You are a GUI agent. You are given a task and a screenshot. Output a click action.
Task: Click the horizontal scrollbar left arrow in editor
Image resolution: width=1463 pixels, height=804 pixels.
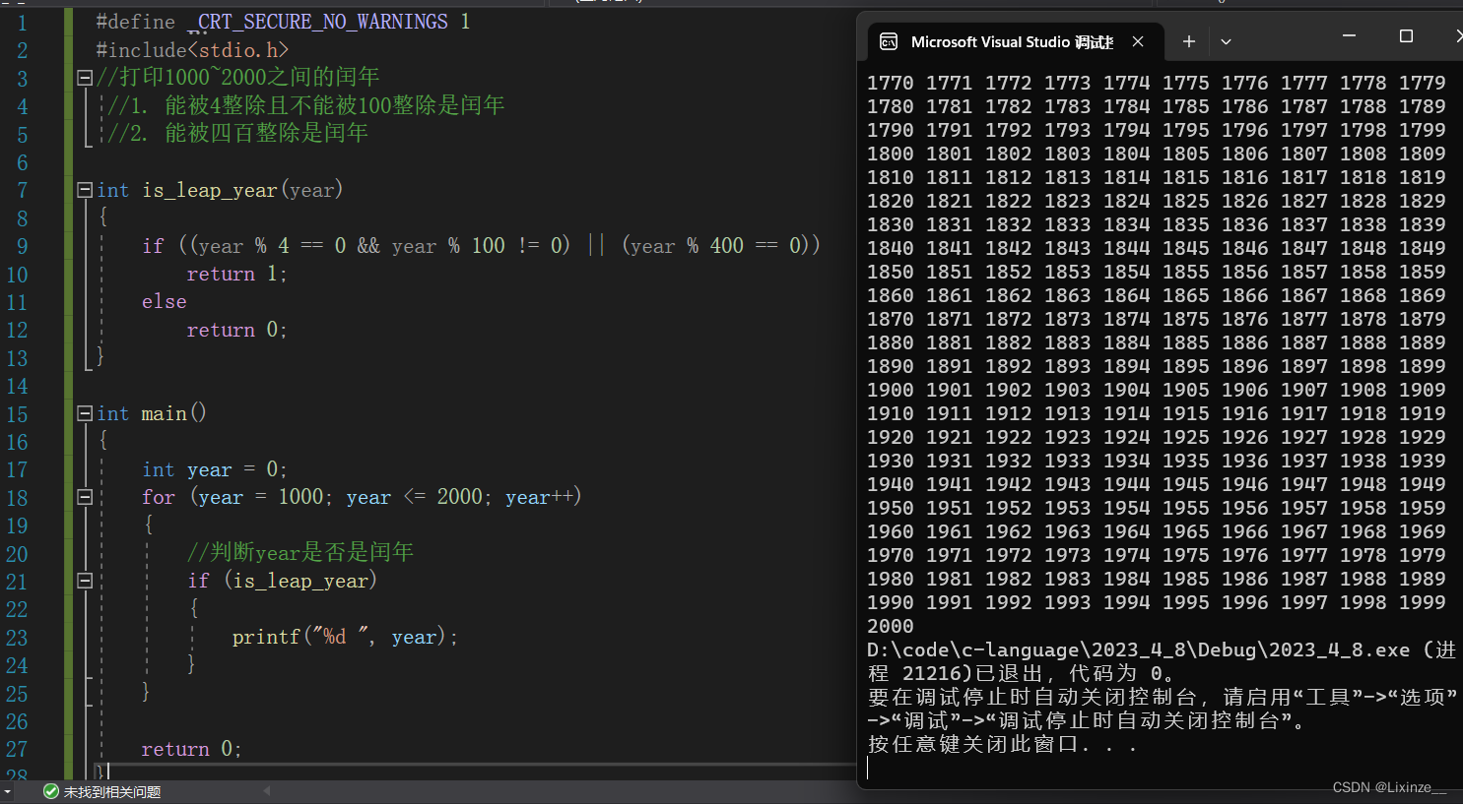(x=267, y=790)
